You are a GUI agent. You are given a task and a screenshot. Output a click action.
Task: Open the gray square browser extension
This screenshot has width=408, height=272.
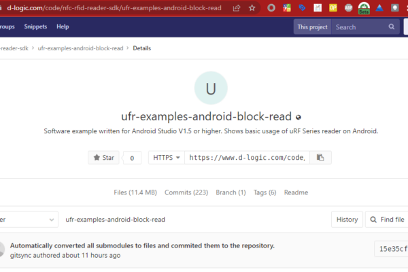click(394, 8)
